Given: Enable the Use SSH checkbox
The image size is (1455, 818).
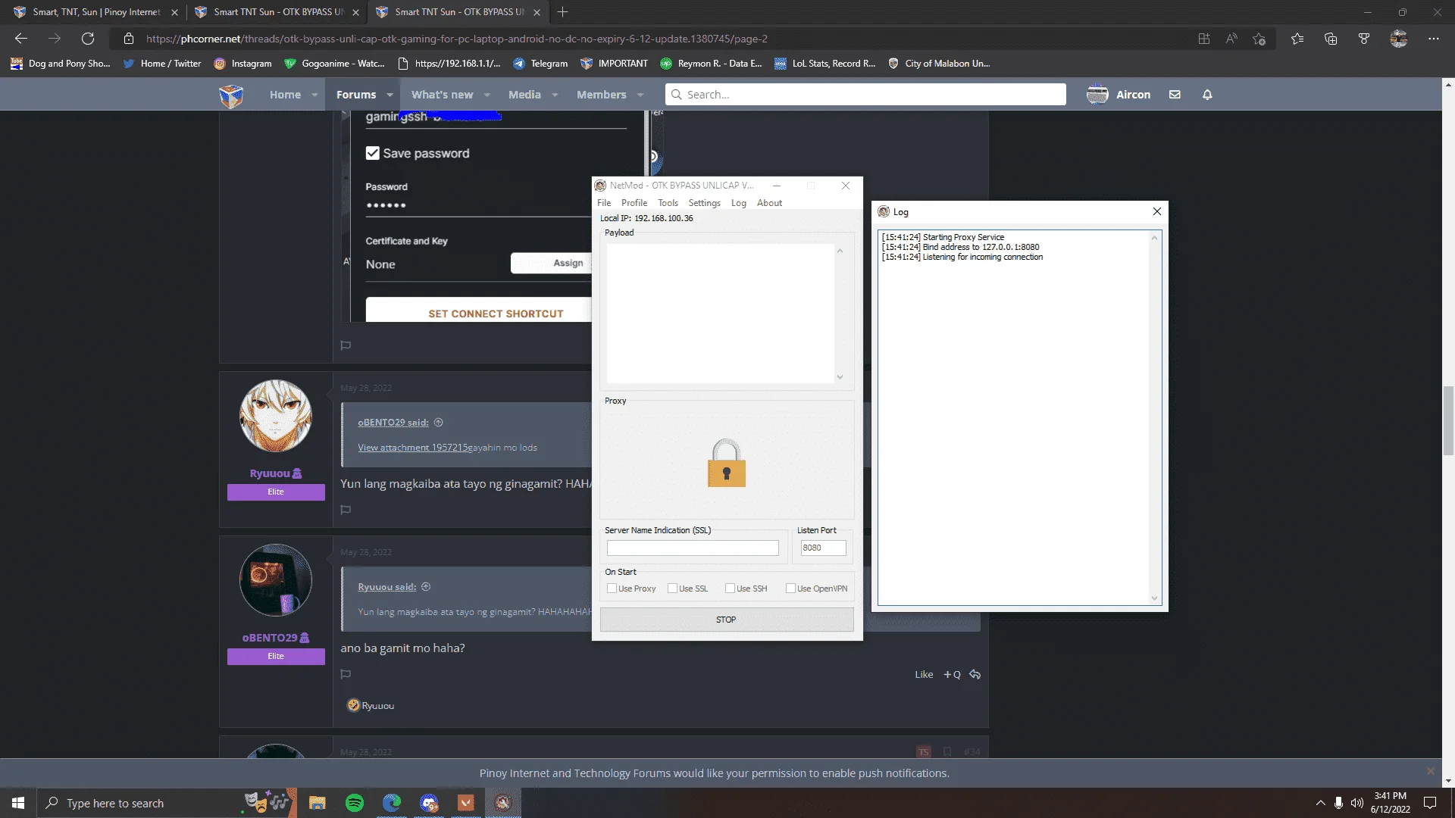Looking at the screenshot, I should [x=730, y=589].
